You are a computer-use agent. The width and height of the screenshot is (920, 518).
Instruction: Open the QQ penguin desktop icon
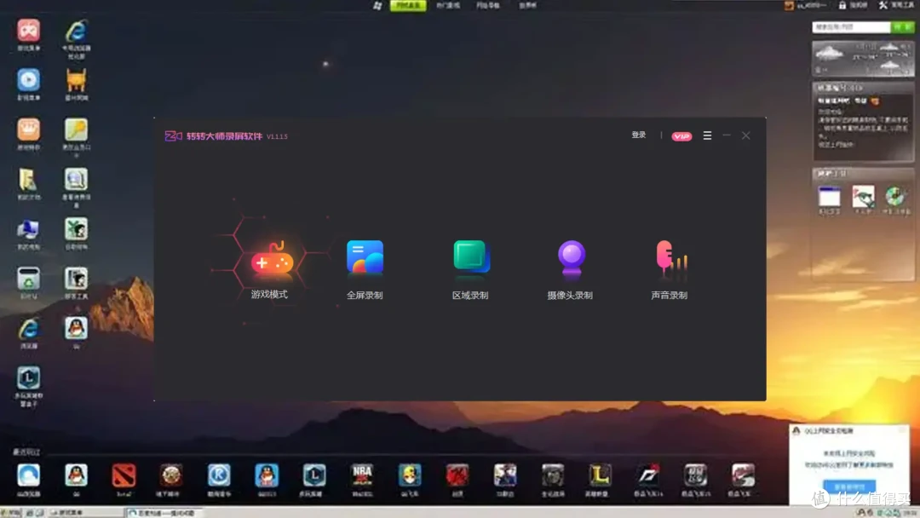77,328
